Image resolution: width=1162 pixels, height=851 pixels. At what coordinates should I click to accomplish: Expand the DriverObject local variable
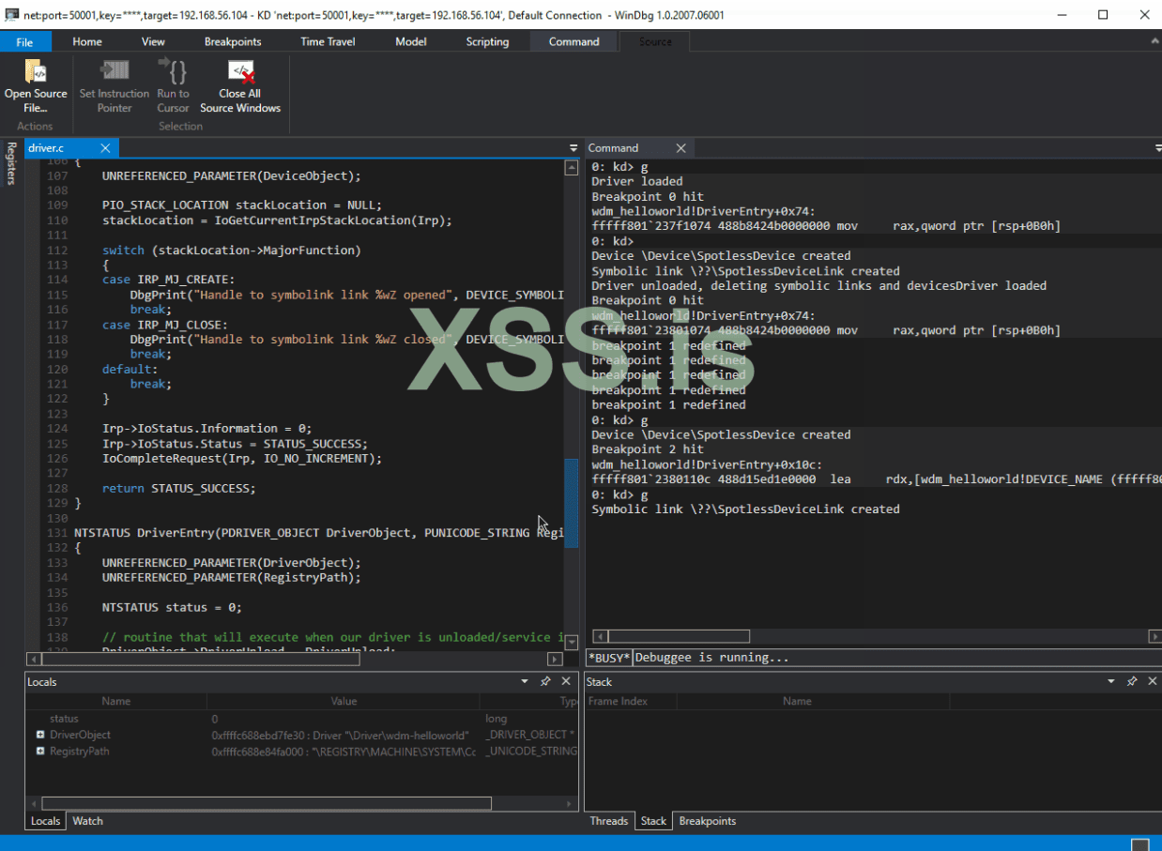pos(40,735)
